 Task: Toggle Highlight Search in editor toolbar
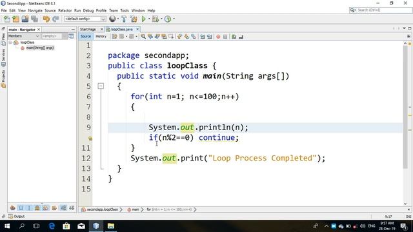[x=164, y=37]
